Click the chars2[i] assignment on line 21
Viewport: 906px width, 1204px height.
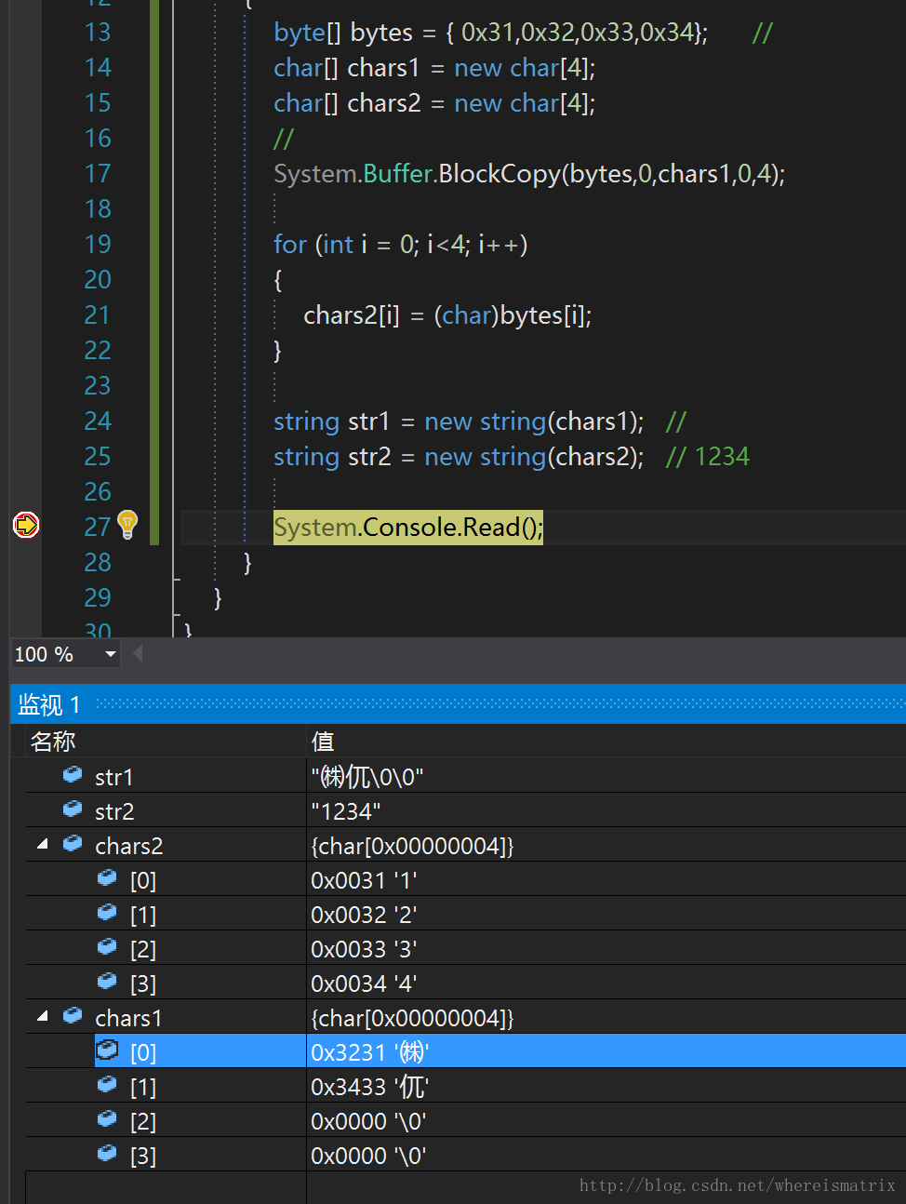[x=447, y=315]
